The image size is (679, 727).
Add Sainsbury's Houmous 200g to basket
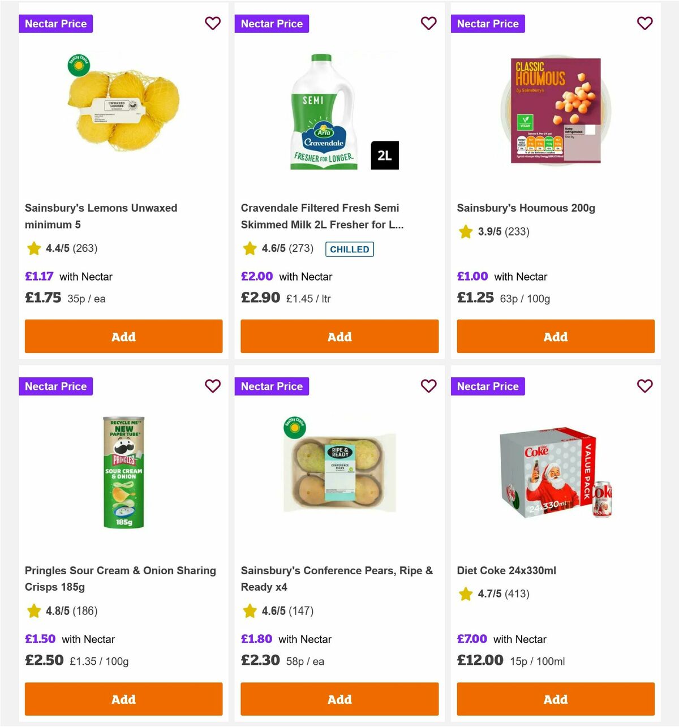[555, 336]
